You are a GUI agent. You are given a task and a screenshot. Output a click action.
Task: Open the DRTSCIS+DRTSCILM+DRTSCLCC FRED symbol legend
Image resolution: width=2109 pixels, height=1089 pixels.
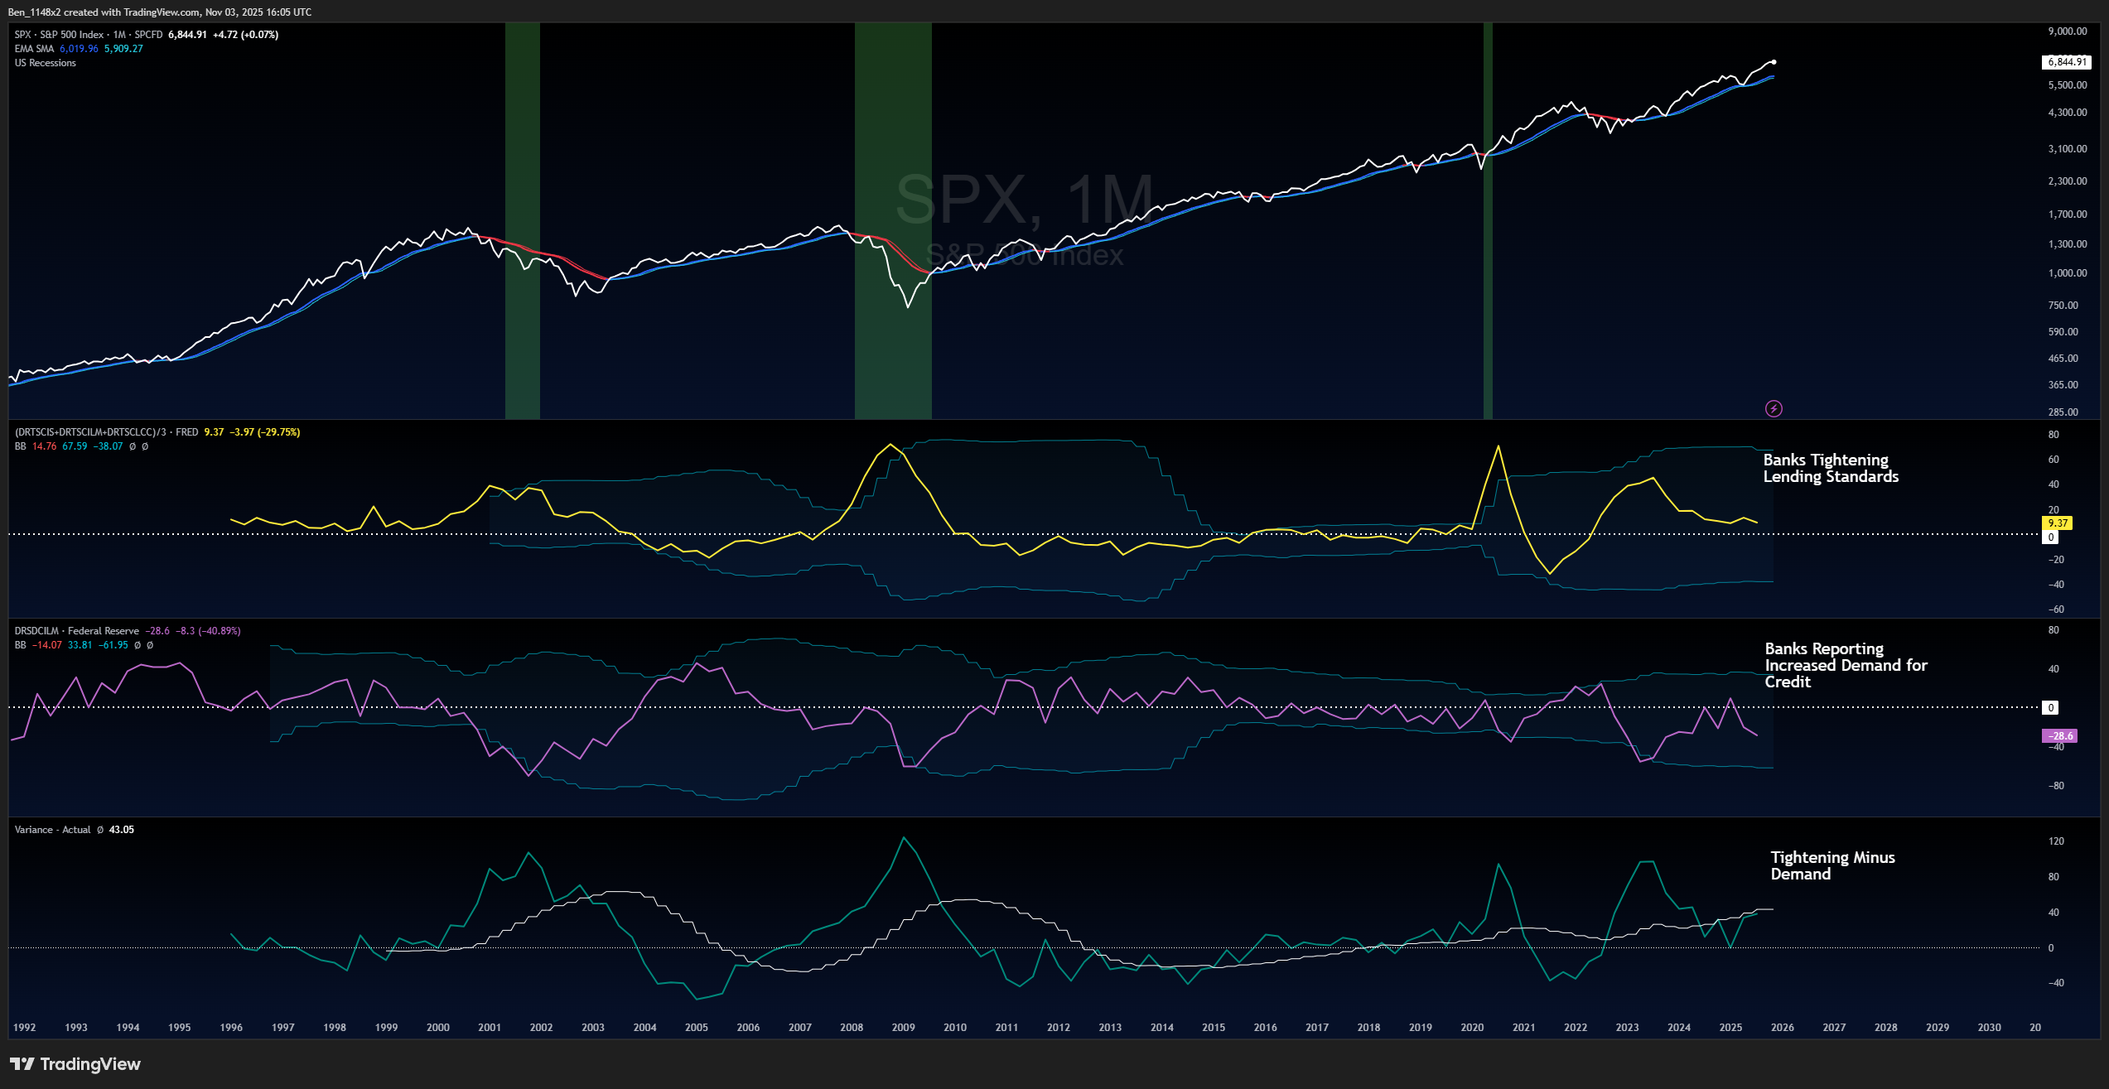(105, 432)
